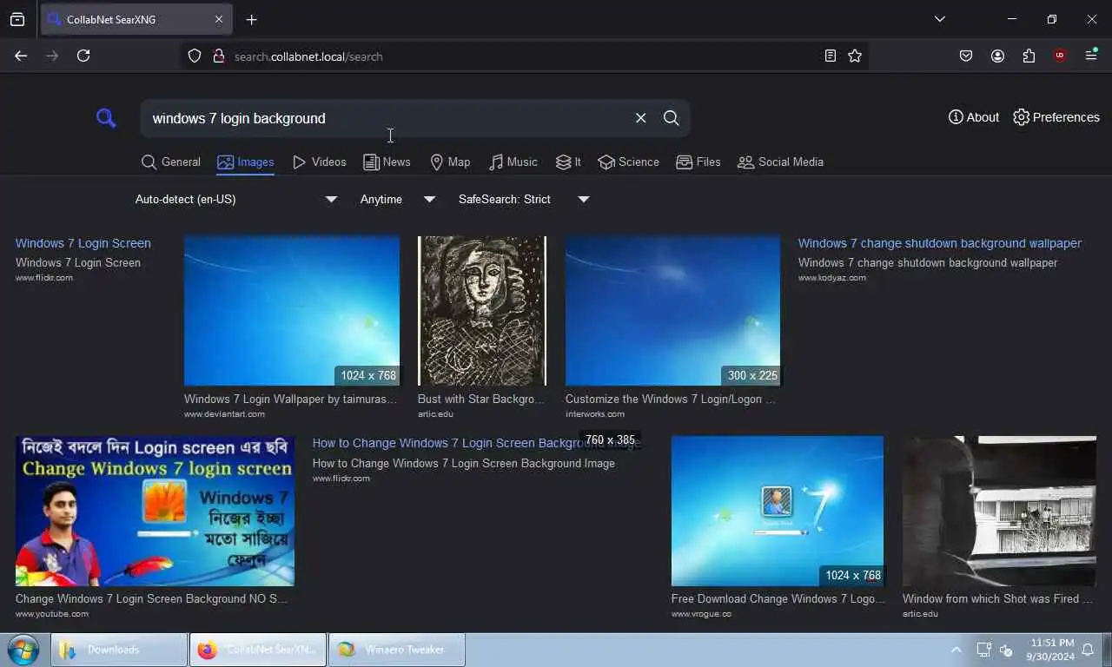Viewport: 1112px width, 667px height.
Task: Open the notification center icon
Action: pos(1088,650)
